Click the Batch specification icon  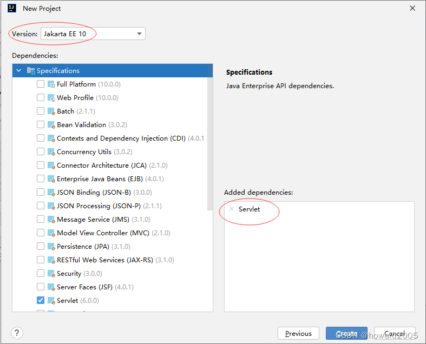51,111
